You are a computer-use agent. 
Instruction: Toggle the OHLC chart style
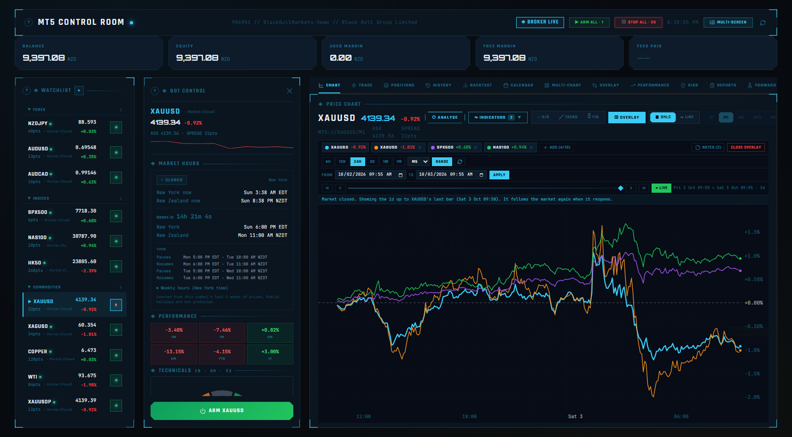[663, 117]
